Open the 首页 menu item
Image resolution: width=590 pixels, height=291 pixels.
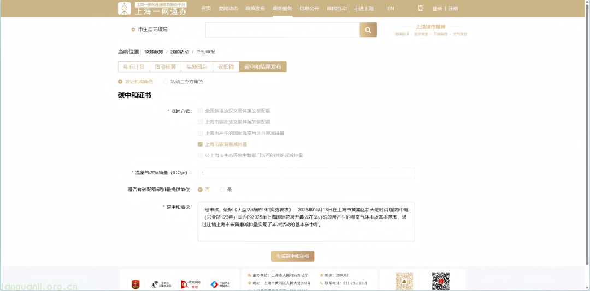pyautogui.click(x=206, y=8)
